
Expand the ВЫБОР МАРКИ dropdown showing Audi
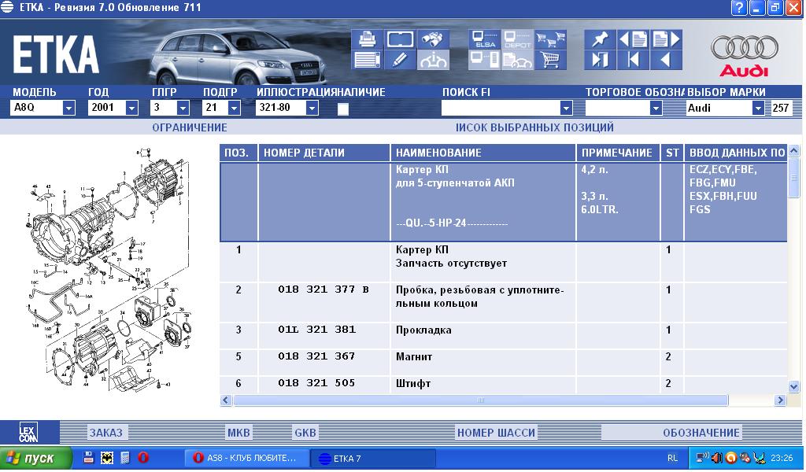(x=758, y=109)
